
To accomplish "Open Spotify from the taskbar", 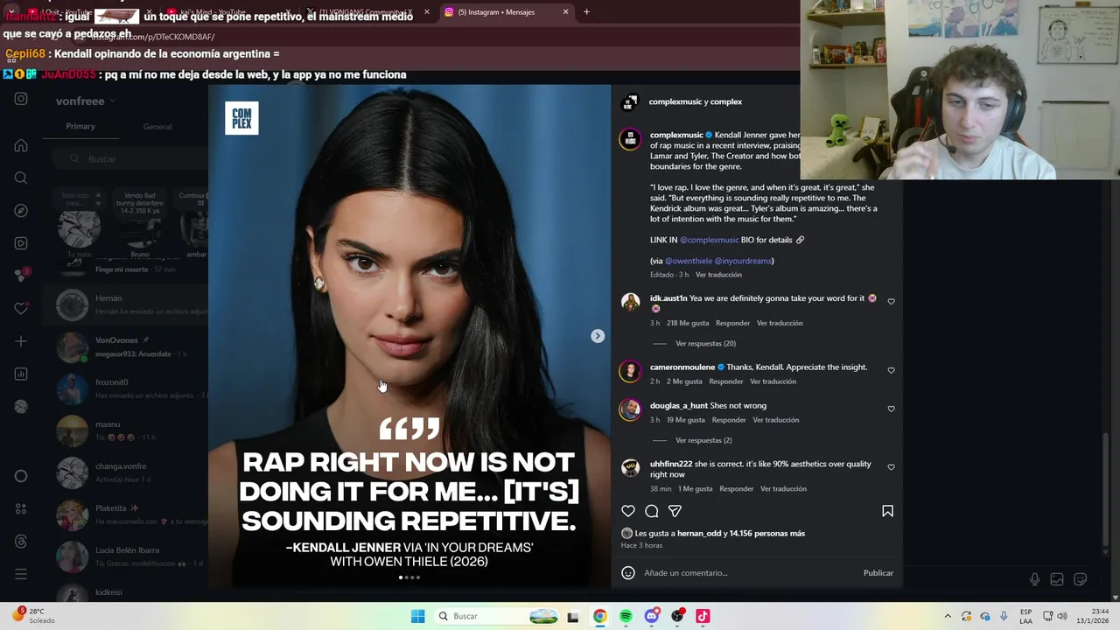I will [x=626, y=616].
